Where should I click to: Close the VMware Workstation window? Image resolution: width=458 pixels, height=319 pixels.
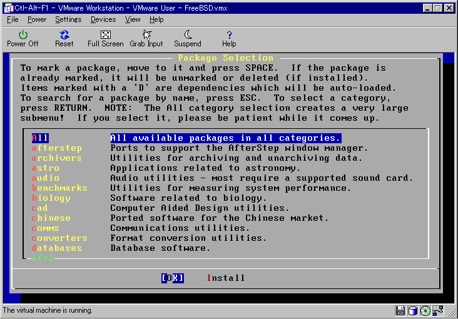[449, 8]
